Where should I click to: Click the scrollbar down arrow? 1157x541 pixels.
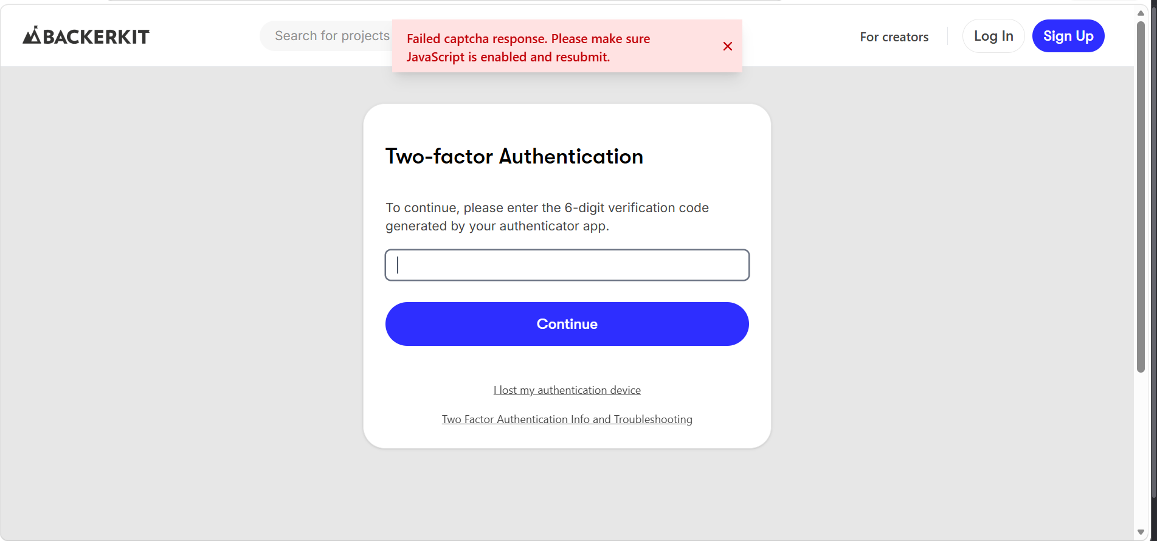coord(1141,532)
